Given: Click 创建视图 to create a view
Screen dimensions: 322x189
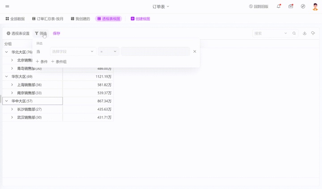Looking at the screenshot, I should (x=140, y=19).
